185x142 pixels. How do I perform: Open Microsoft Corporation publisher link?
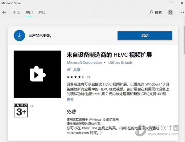click(84, 63)
